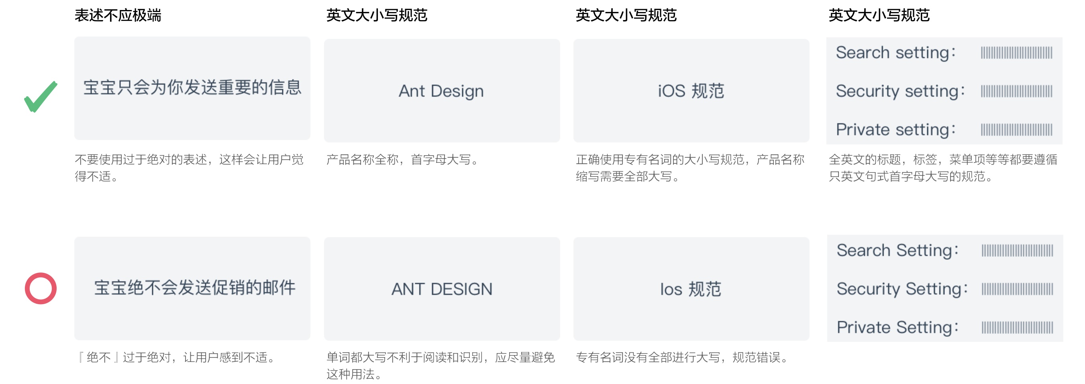
Task: Click striped bar beside Private Setting
Action: click(1017, 327)
